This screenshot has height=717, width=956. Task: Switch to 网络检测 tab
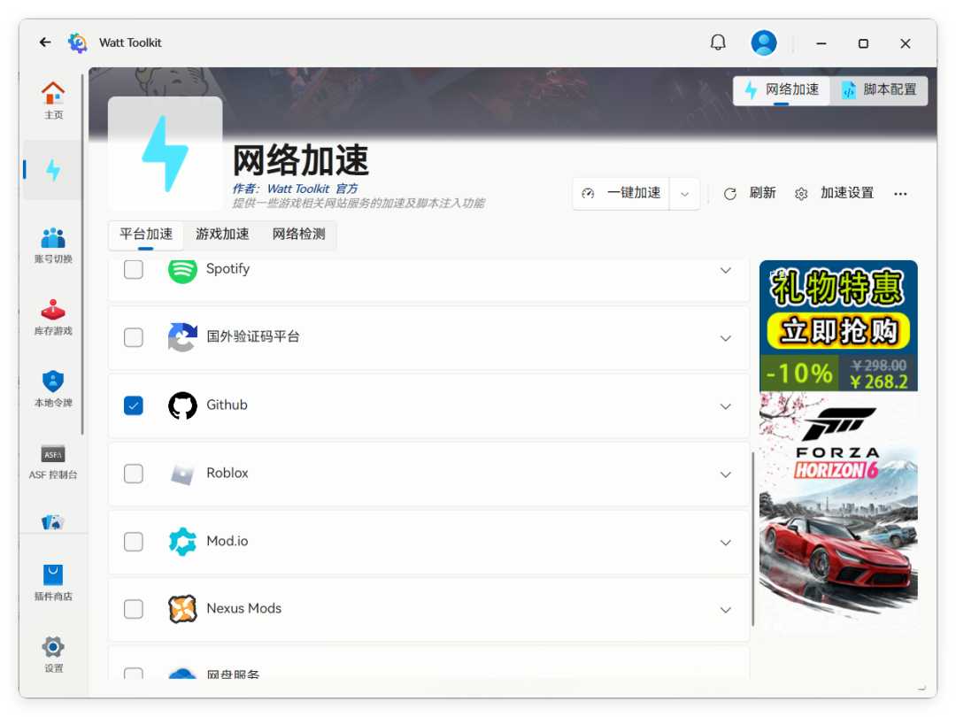coord(298,235)
